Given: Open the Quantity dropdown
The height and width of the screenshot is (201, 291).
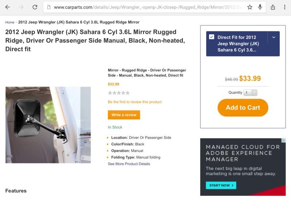Looking at the screenshot, I should coord(251,93).
